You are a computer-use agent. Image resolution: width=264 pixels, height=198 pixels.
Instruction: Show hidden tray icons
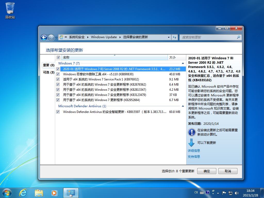(x=218, y=193)
